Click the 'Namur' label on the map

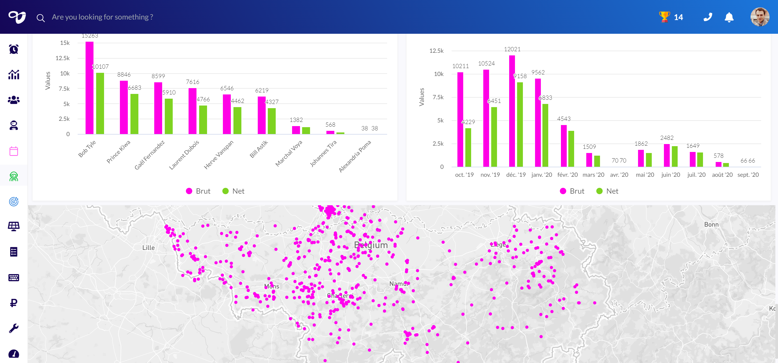pos(399,284)
